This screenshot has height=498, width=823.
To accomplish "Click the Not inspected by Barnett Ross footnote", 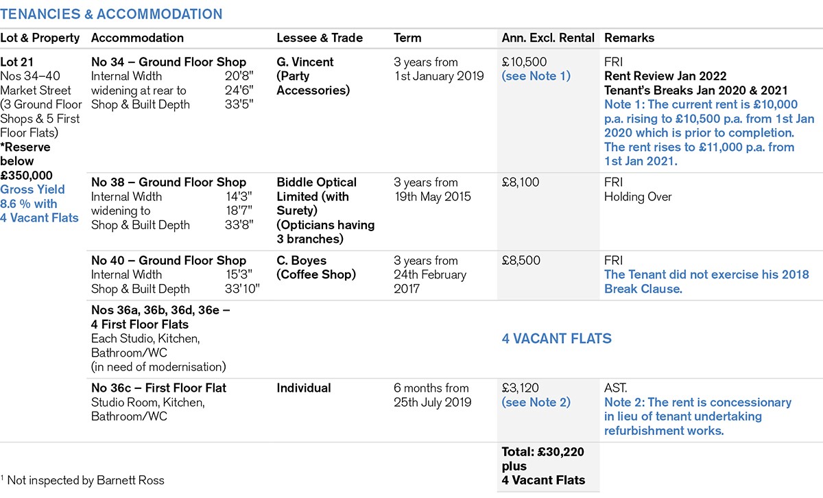I will click(x=85, y=480).
